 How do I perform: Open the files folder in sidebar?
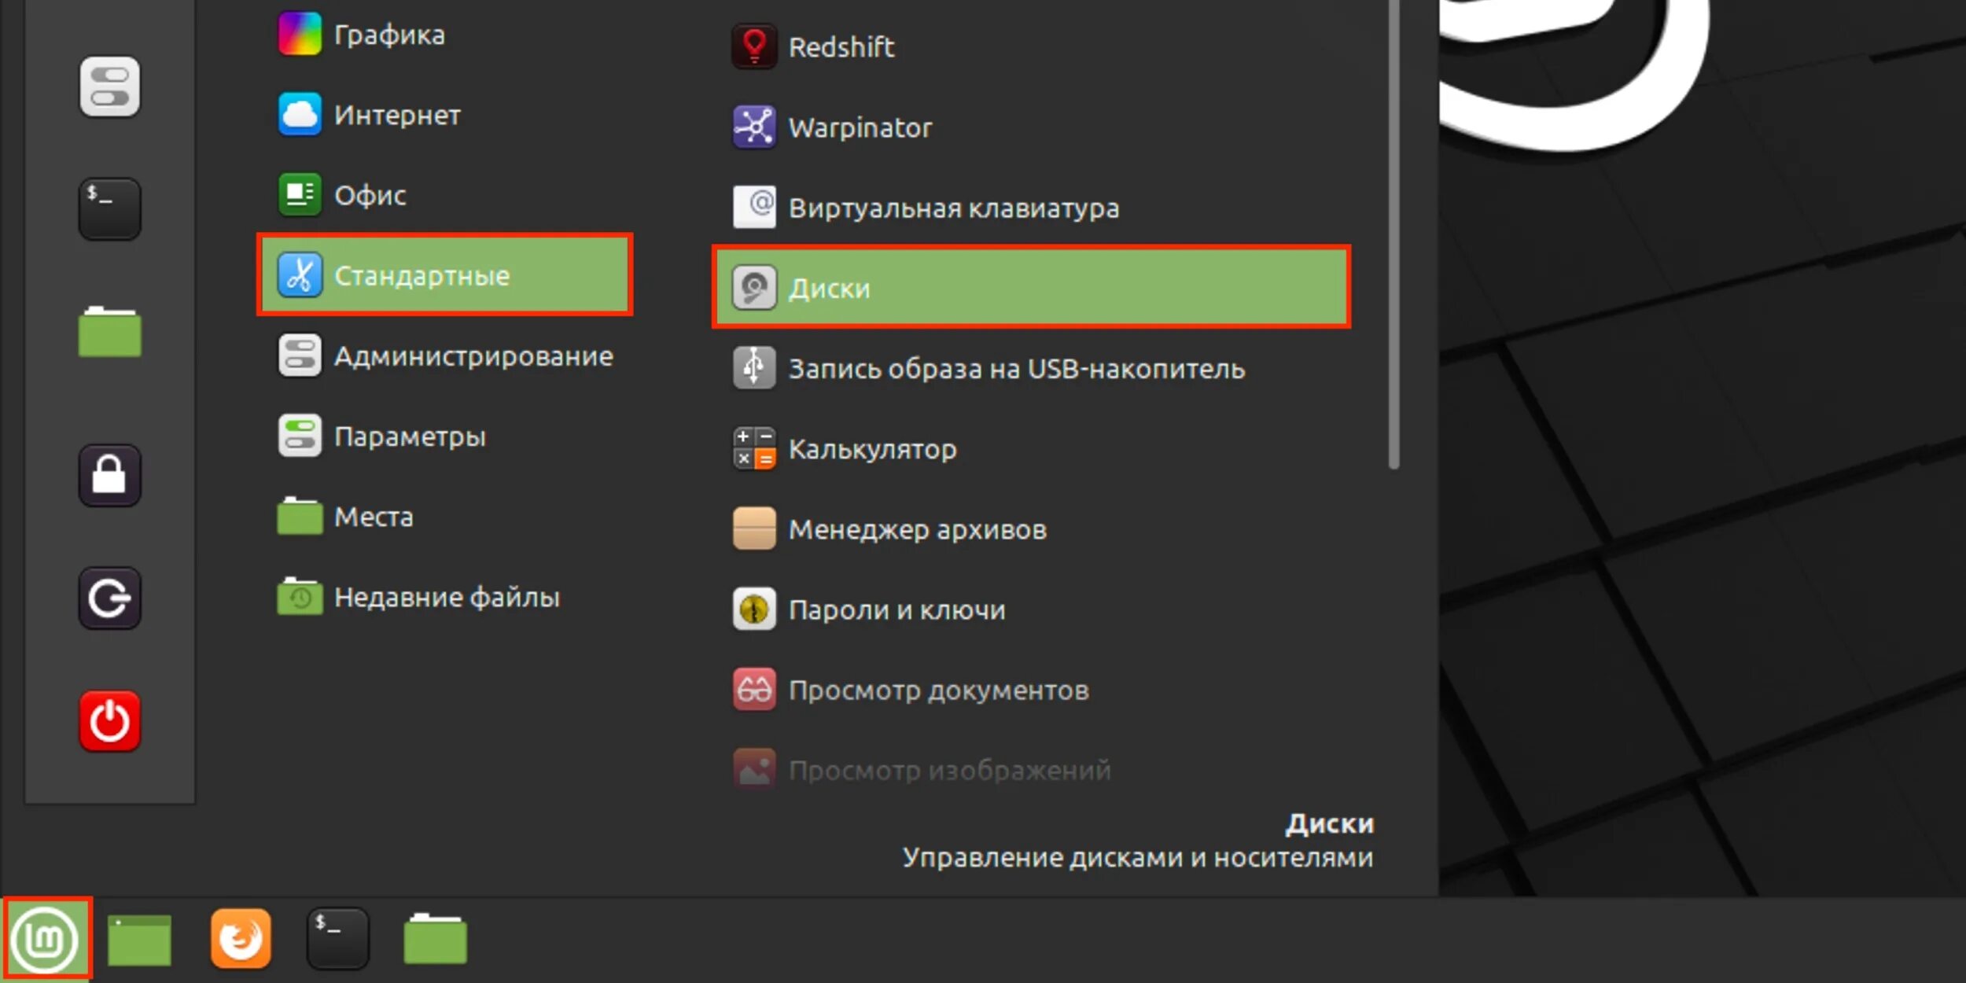tap(109, 332)
